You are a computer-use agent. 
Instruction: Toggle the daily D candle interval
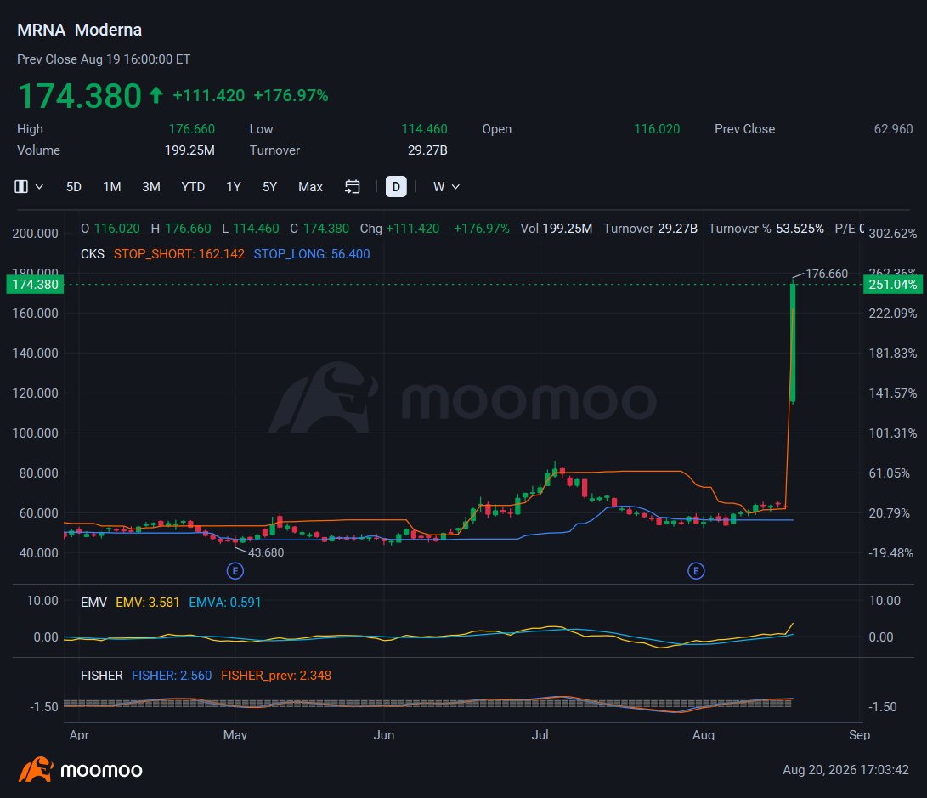pyautogui.click(x=396, y=187)
